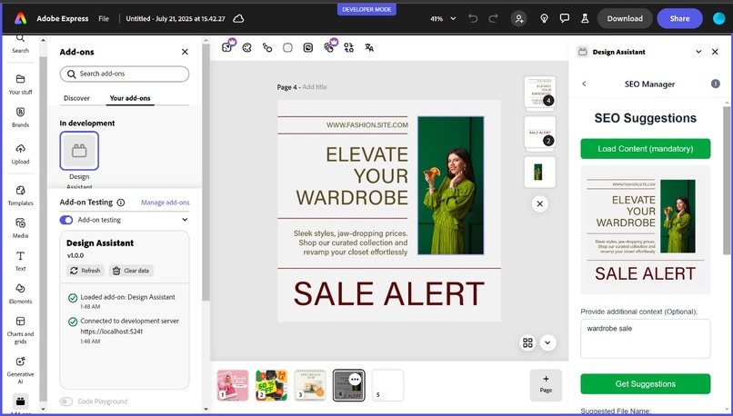Viewport: 733px width, 416px height.
Task: Switch to Your add-ons tab
Action: point(130,98)
